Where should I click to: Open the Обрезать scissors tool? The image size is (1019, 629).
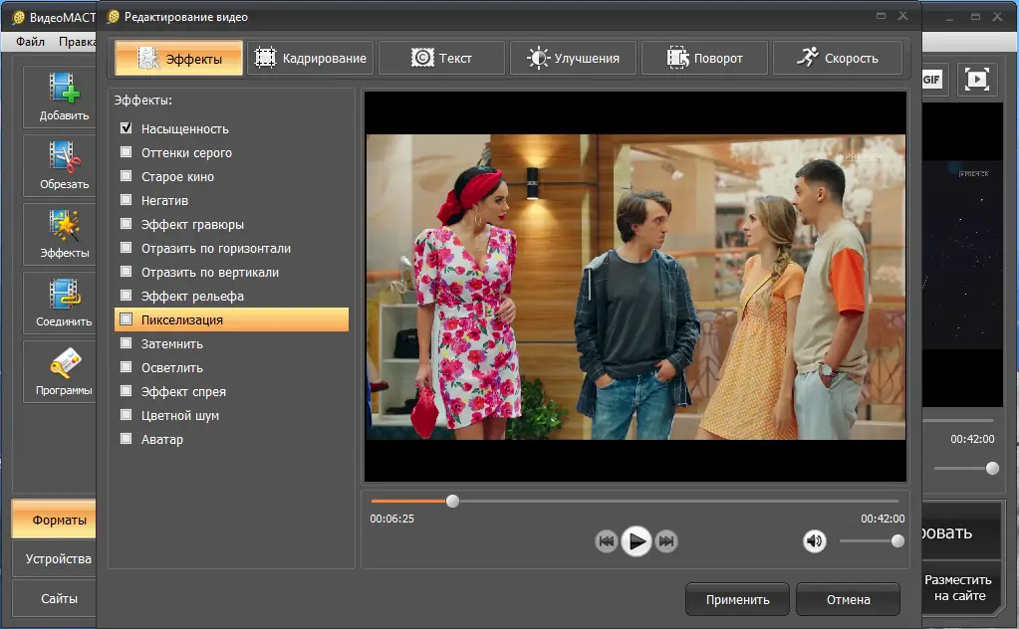(x=64, y=164)
